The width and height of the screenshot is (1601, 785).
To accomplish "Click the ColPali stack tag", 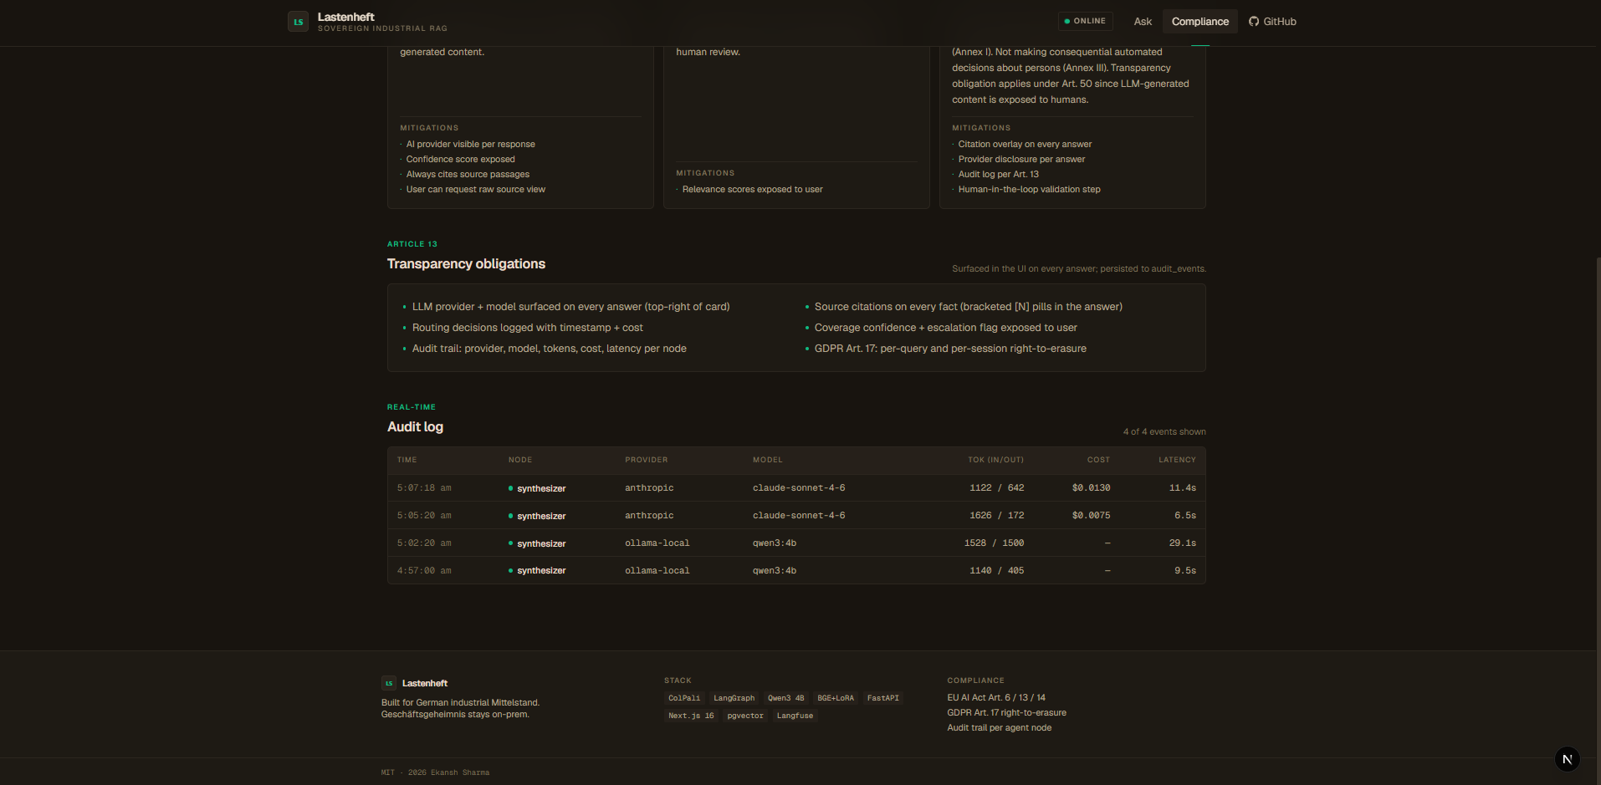I will point(684,698).
